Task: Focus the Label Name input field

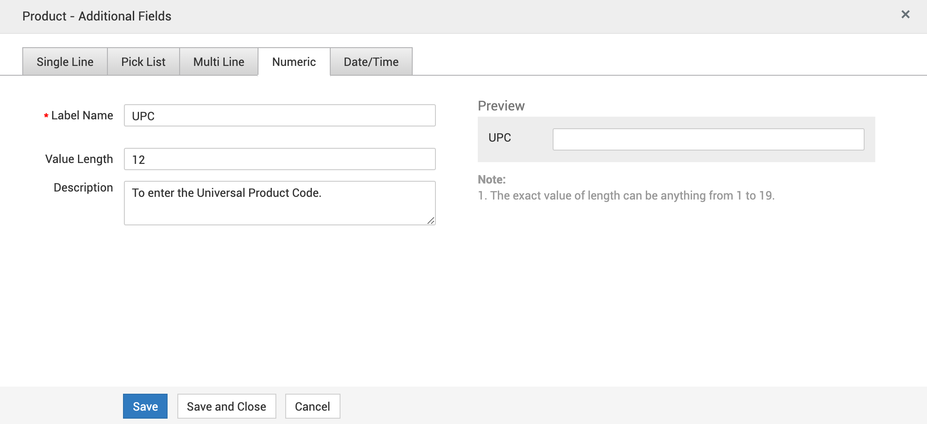Action: point(279,116)
